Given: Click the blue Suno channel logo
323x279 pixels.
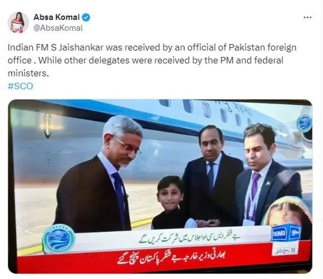Looking at the screenshot, I should [286, 233].
